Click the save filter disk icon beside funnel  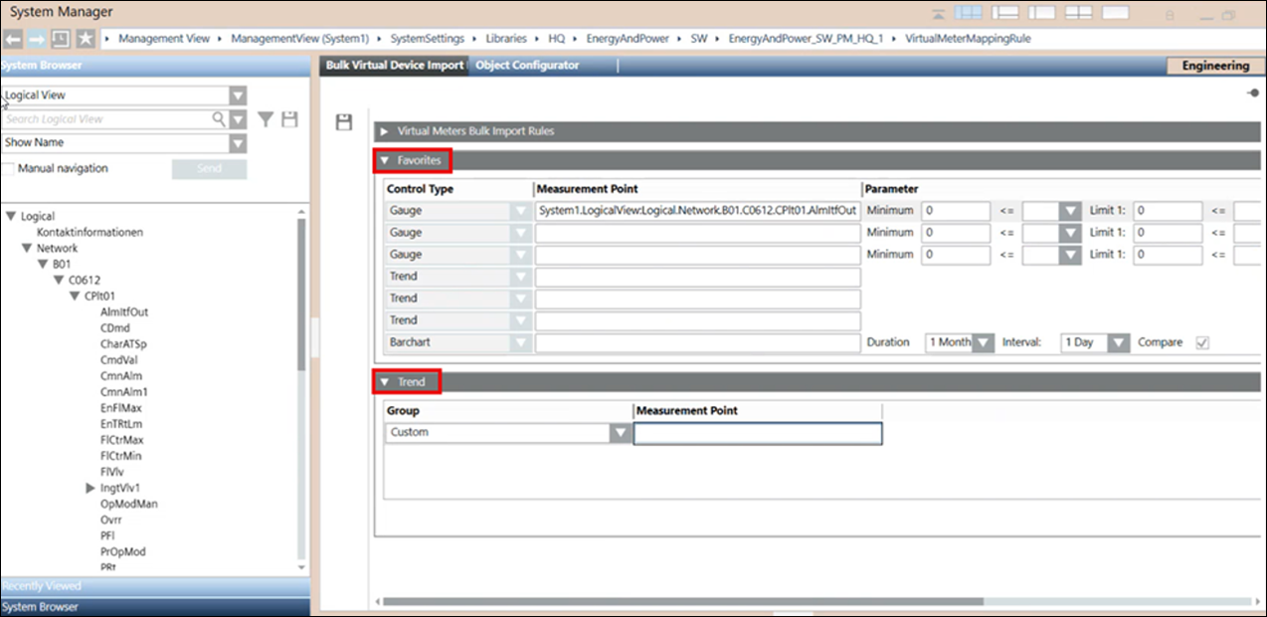tap(289, 119)
